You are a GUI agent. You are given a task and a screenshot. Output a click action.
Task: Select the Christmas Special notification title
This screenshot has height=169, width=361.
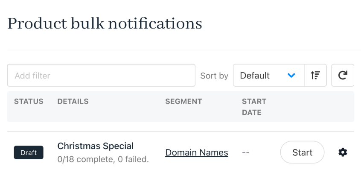pyautogui.click(x=95, y=146)
